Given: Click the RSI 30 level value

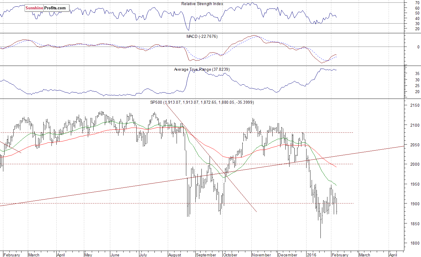Looking at the screenshot, I should (417, 23).
